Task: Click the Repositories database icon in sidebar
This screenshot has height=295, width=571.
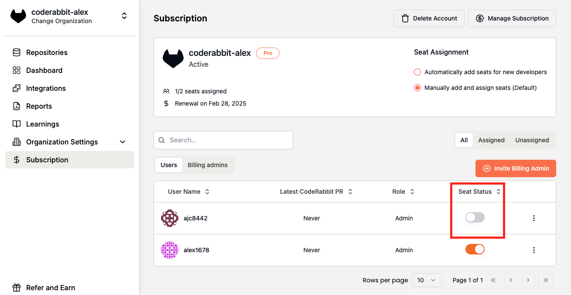Action: (17, 52)
